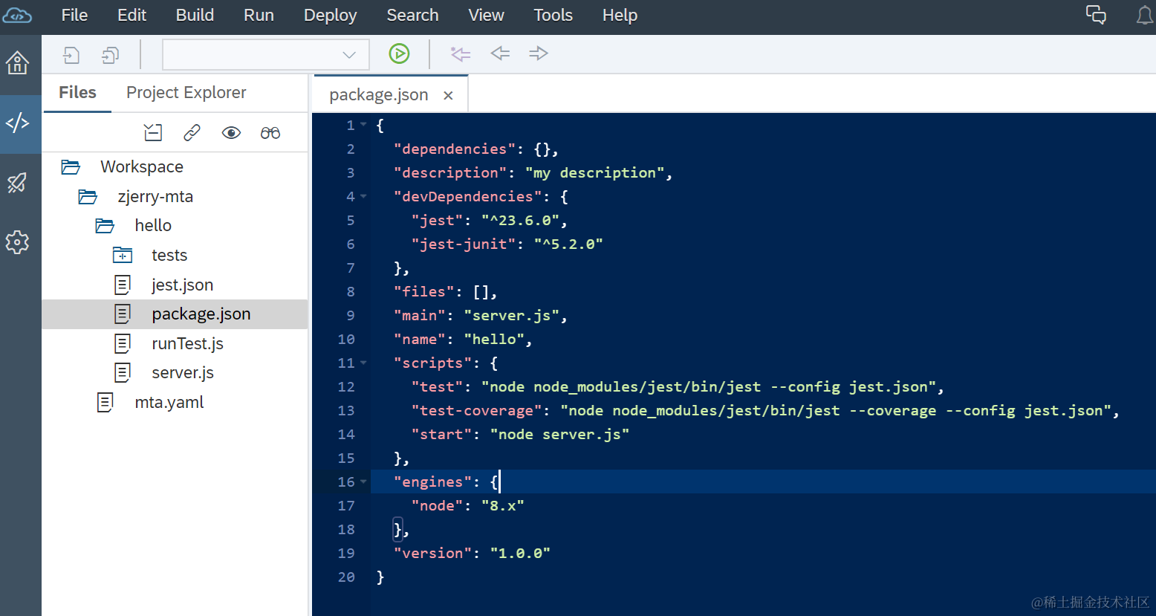
Task: Click the Save file toolbar icon
Action: tap(71, 54)
